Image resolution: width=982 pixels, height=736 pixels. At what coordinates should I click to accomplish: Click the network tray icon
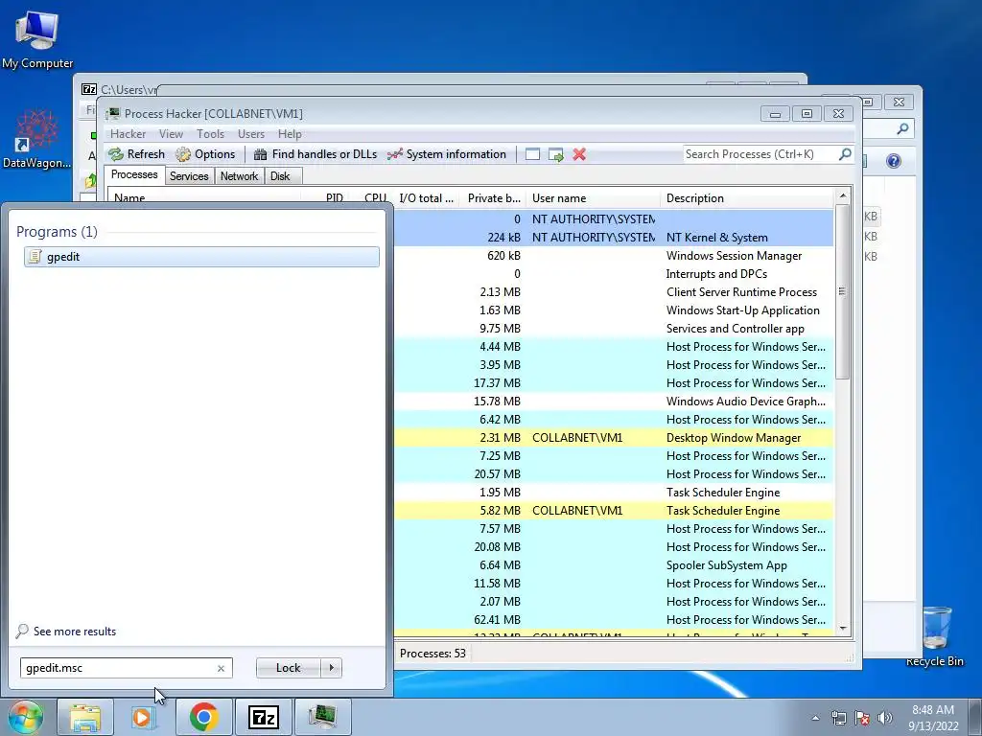pos(838,718)
